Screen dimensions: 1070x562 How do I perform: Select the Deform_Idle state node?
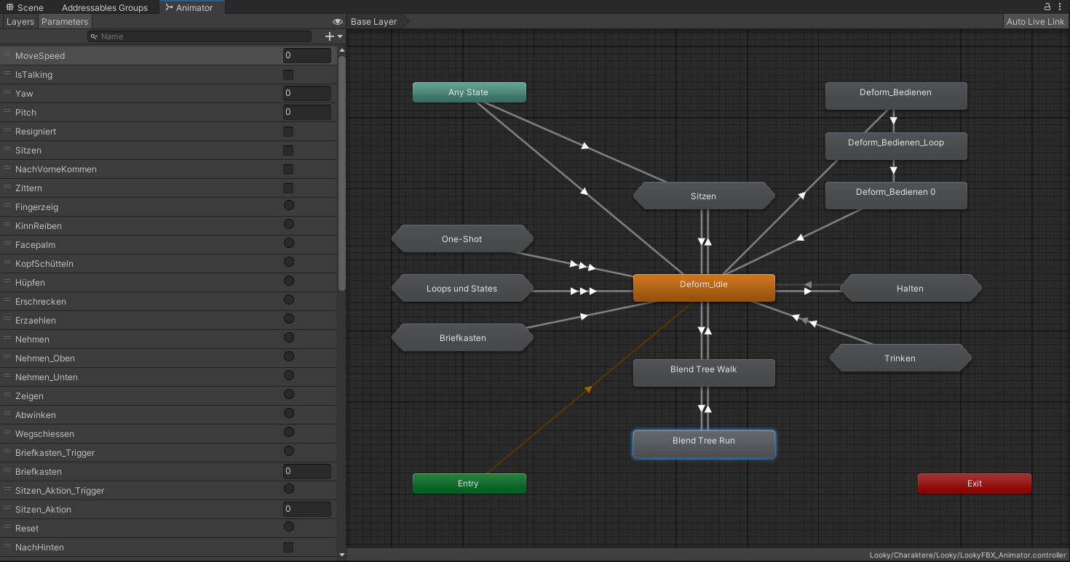tap(704, 287)
